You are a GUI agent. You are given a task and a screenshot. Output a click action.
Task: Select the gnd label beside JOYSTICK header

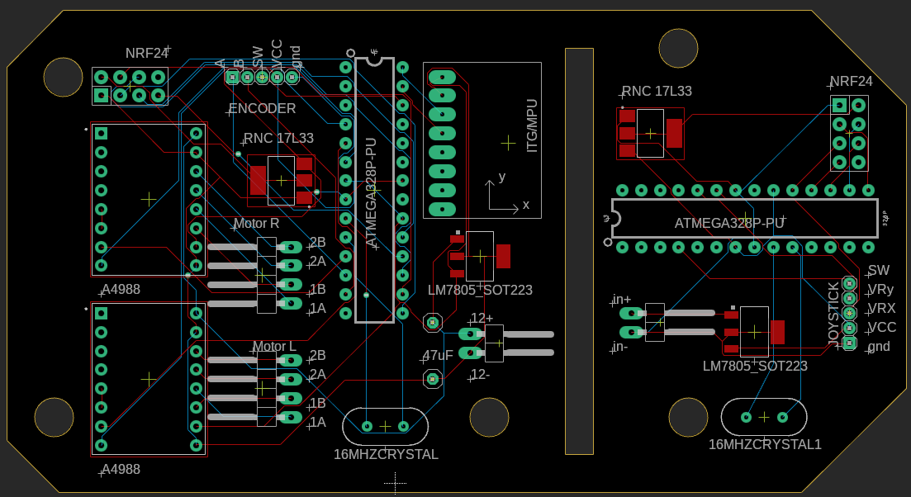click(x=879, y=347)
